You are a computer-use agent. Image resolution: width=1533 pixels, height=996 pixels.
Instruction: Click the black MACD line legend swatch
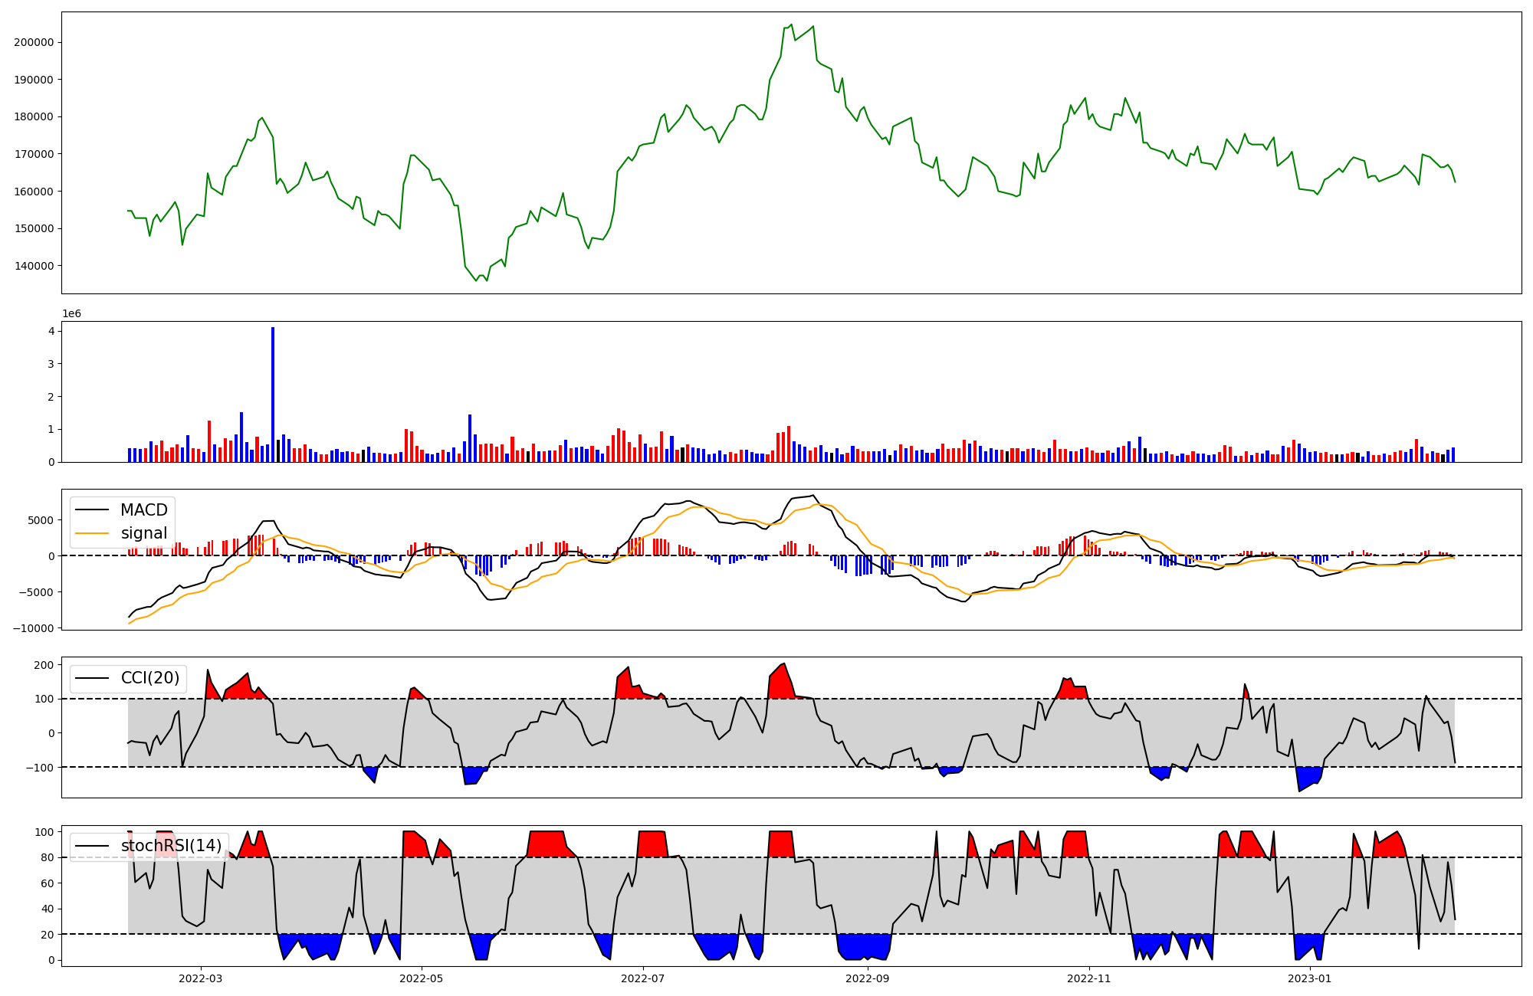tap(93, 510)
